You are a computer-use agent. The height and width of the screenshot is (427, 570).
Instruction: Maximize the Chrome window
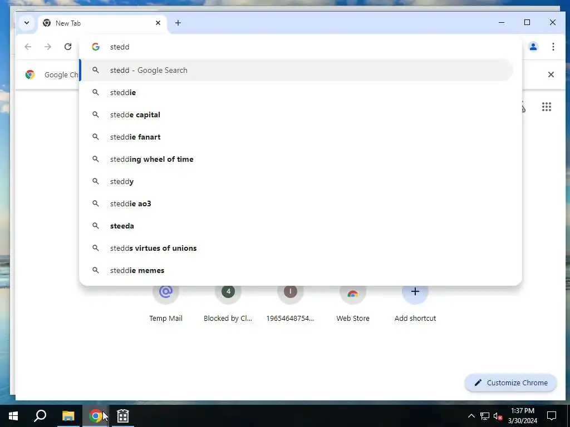click(x=527, y=22)
